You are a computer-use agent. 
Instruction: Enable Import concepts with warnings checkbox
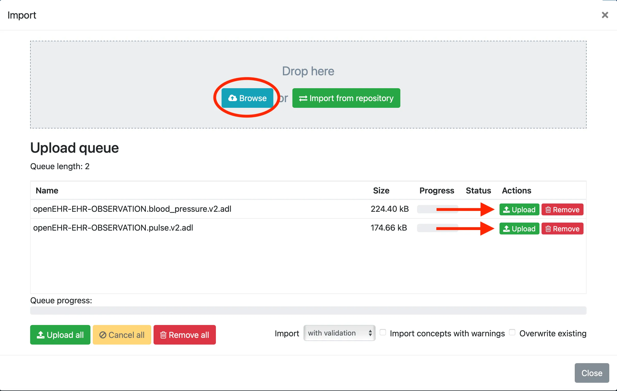(383, 332)
